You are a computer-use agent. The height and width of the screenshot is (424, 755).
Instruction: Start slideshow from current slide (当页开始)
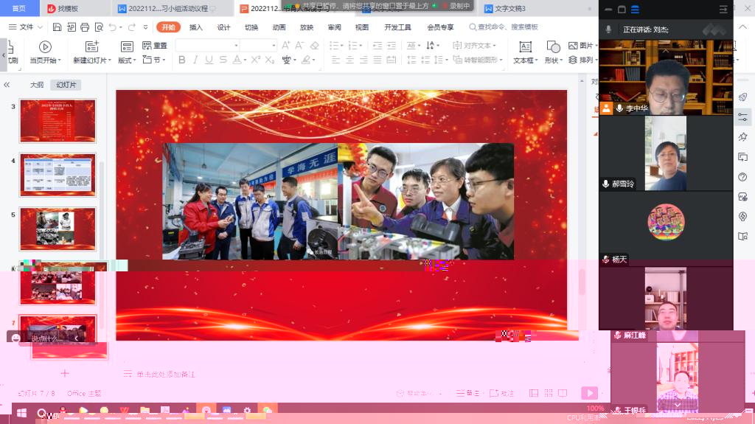45,52
